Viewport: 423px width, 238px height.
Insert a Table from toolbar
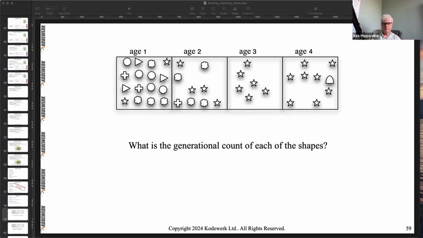[x=192, y=11]
